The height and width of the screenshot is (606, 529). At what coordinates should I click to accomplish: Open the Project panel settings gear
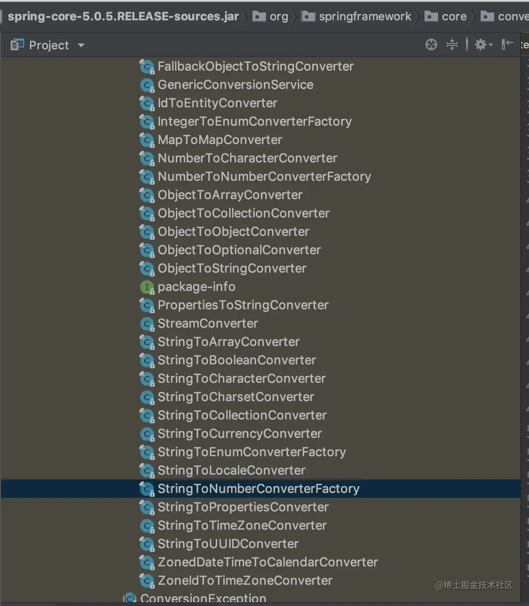point(483,45)
